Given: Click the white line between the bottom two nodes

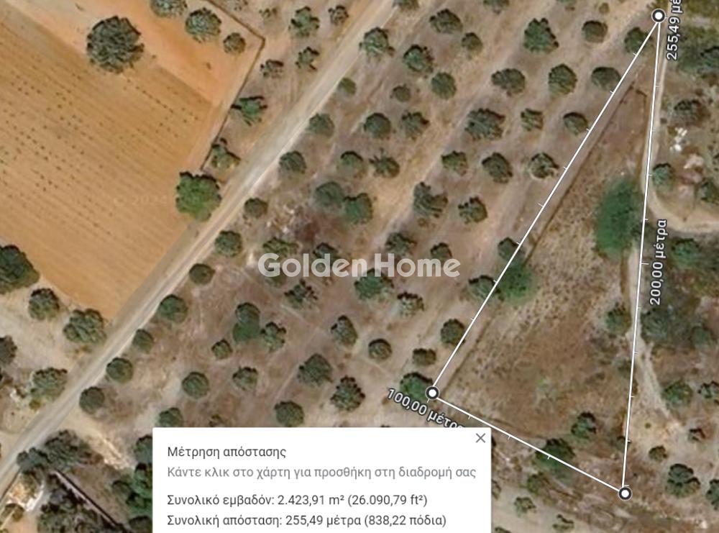Looking at the screenshot, I should (528, 443).
